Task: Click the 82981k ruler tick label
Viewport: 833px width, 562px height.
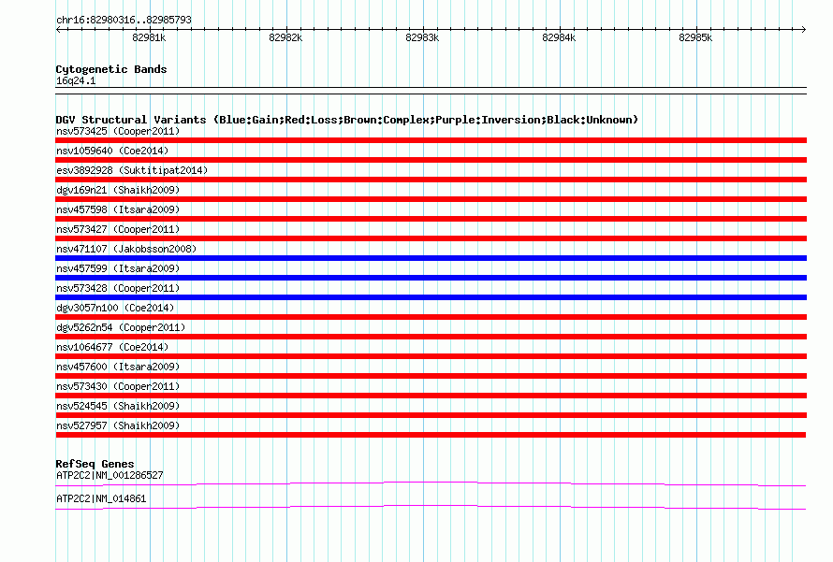Action: (x=149, y=37)
